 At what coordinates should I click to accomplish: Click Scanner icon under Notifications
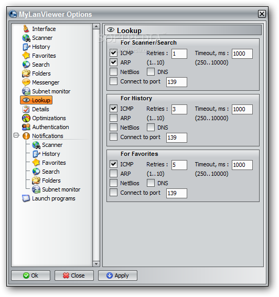pos(36,145)
